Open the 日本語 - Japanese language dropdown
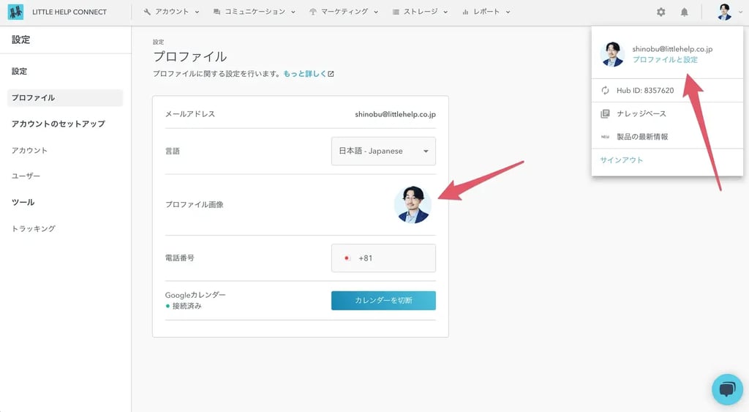The width and height of the screenshot is (749, 412). 383,151
